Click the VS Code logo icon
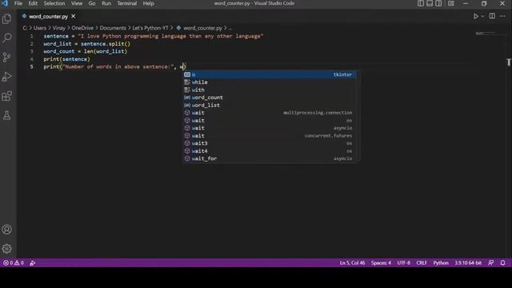The image size is (512, 288). pos(5,3)
